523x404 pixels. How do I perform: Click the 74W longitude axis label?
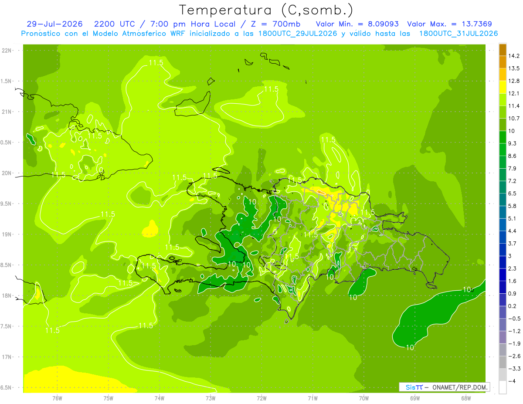[160, 398]
